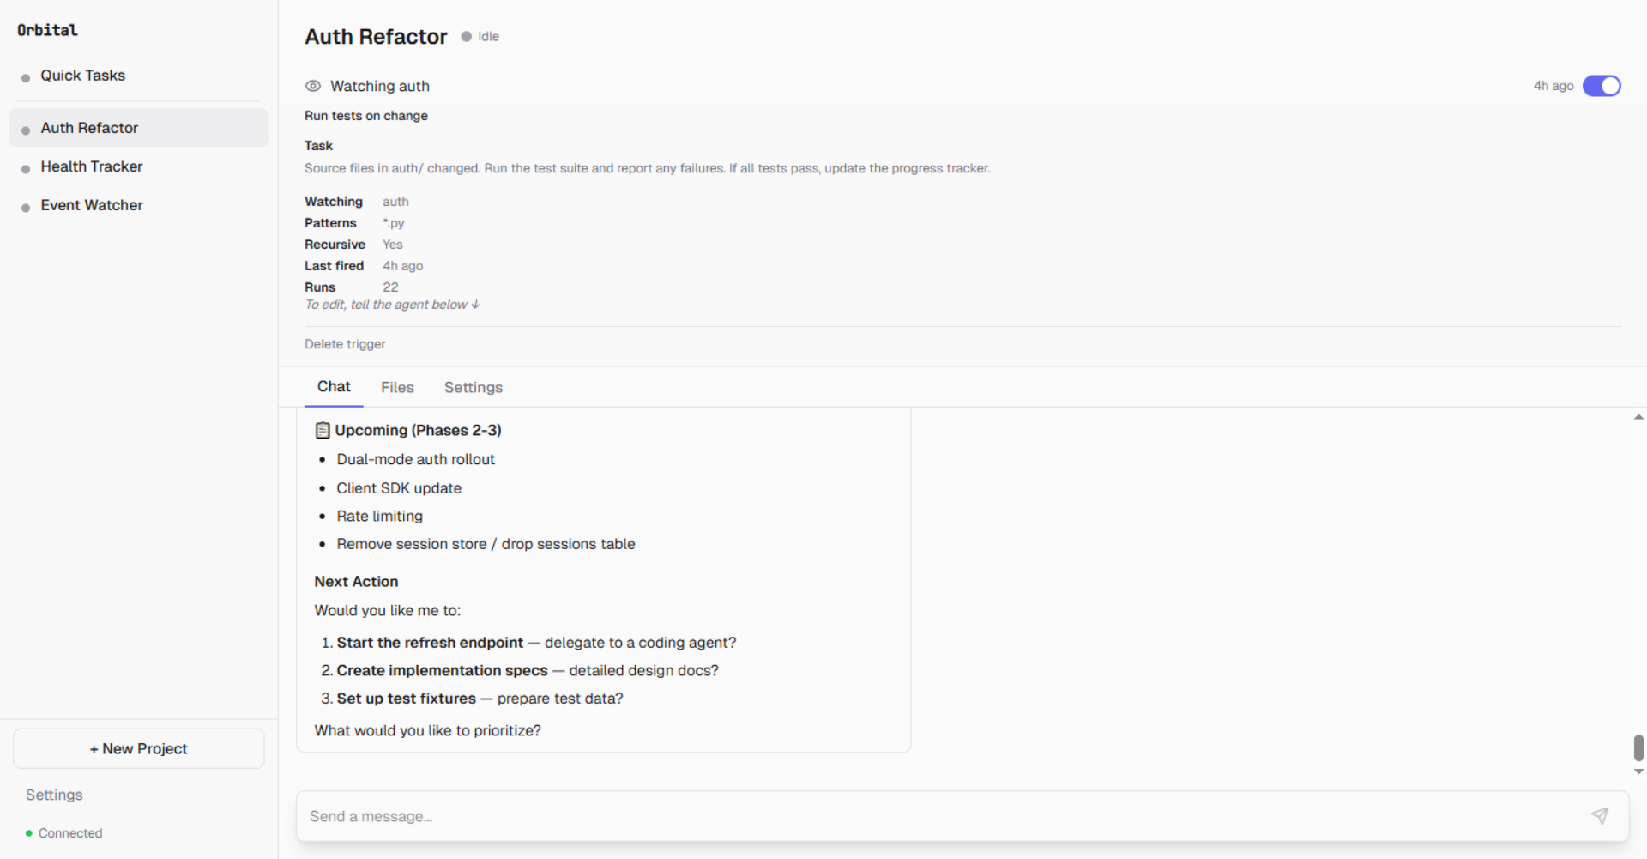
Task: Click the eye icon beside Watching auth
Action: click(x=312, y=86)
